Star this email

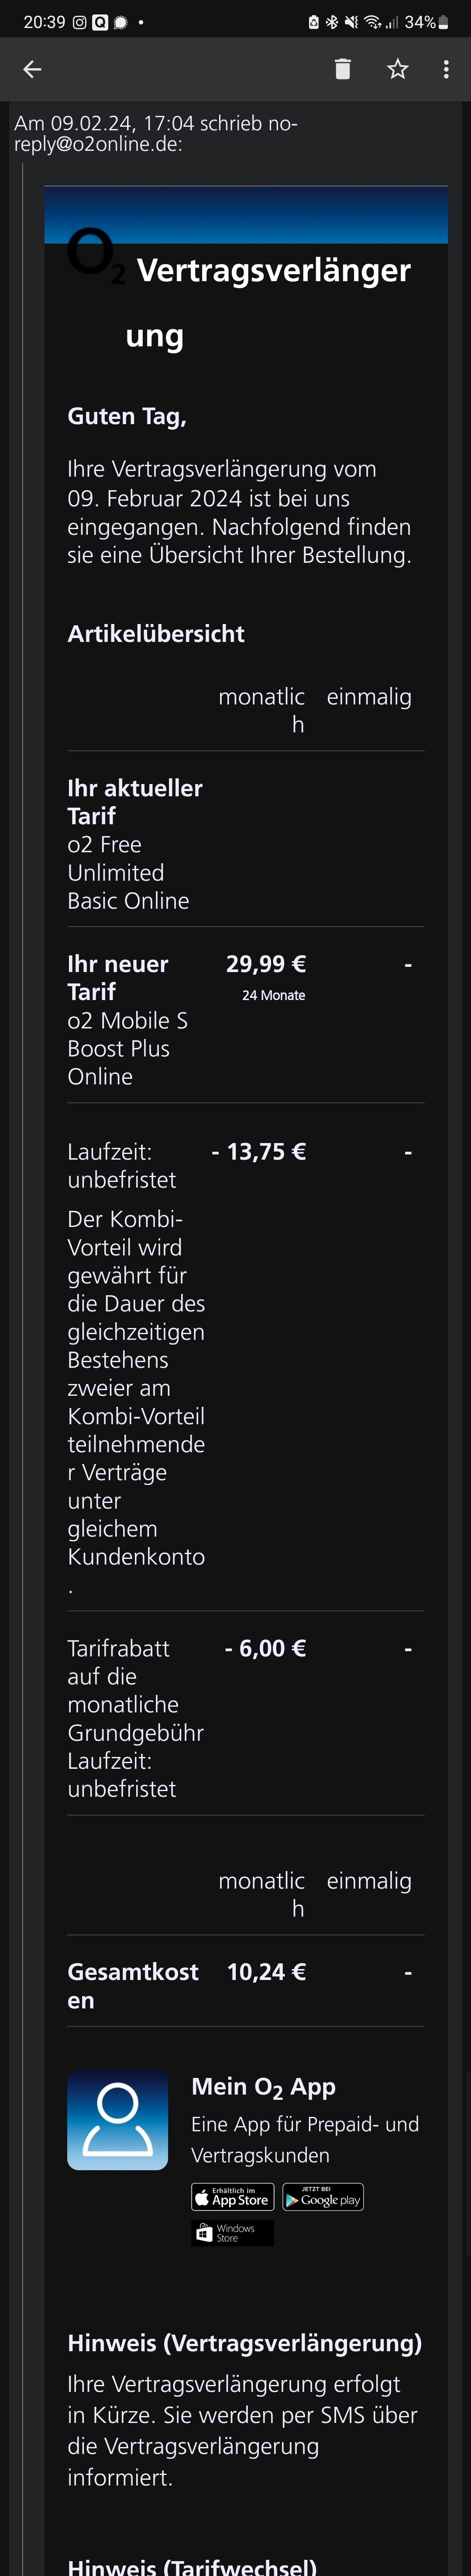point(397,69)
